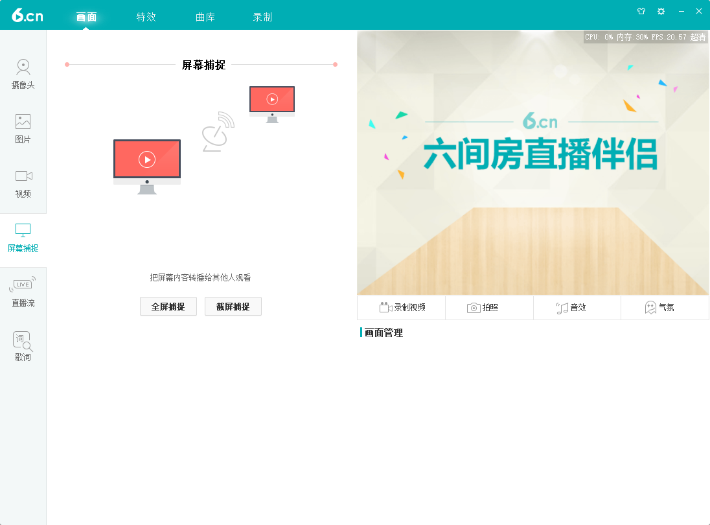Open the 视频 video source panel
The width and height of the screenshot is (710, 525).
pyautogui.click(x=23, y=183)
